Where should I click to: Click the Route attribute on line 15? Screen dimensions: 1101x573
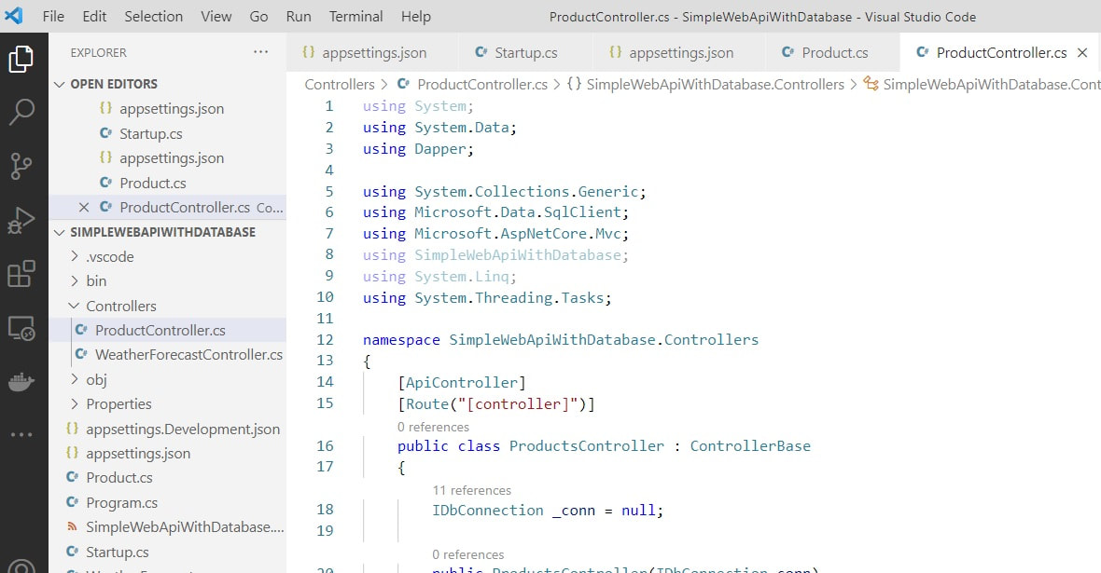point(496,404)
